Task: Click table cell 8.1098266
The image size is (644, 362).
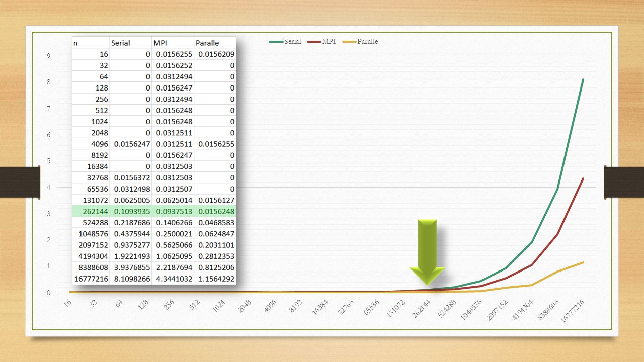Action: (x=132, y=279)
